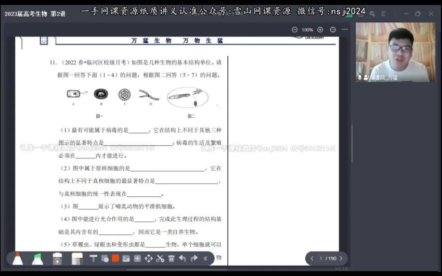Screen dimensions: 442x276
Task: Open the three-dot more options menu
Action: click(345, 30)
